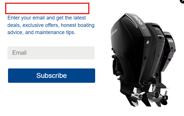Click the propeller on the smallest engine
The height and width of the screenshot is (116, 184).
[x=165, y=97]
